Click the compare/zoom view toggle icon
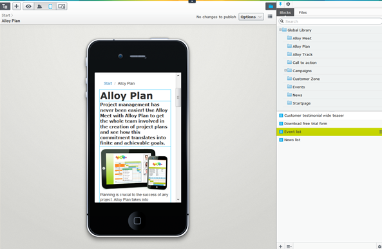The width and height of the screenshot is (382, 249). pos(62,6)
